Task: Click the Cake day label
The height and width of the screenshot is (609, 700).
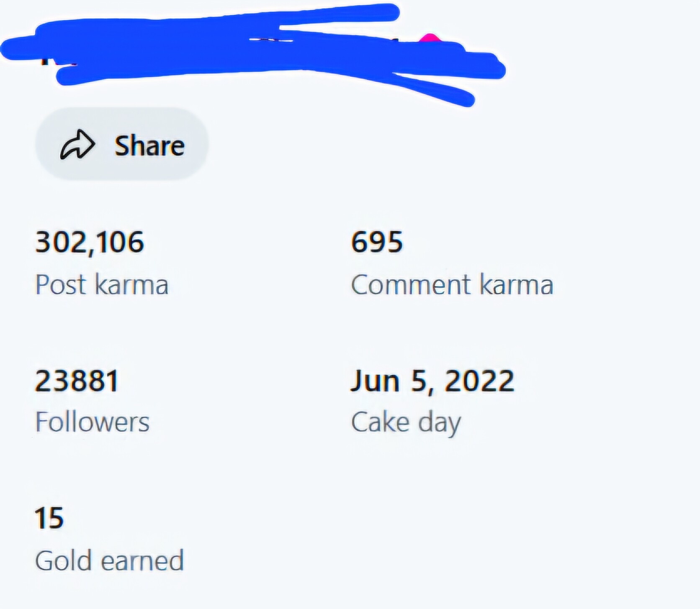Action: pyautogui.click(x=406, y=423)
